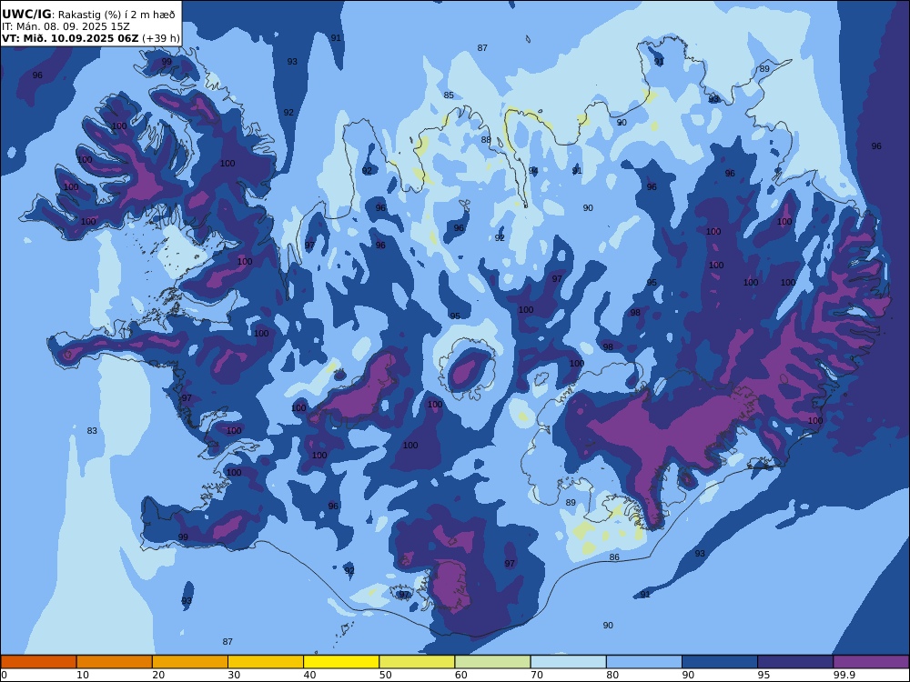Screen dimensions: 910x682
Task: Click the title text 'UWC/IG: Rakastig (%) í 2 m hæð'
Action: (x=88, y=15)
